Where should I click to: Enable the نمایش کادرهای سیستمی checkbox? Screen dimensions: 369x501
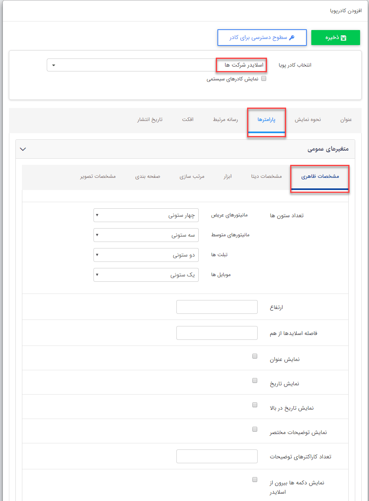coord(263,78)
